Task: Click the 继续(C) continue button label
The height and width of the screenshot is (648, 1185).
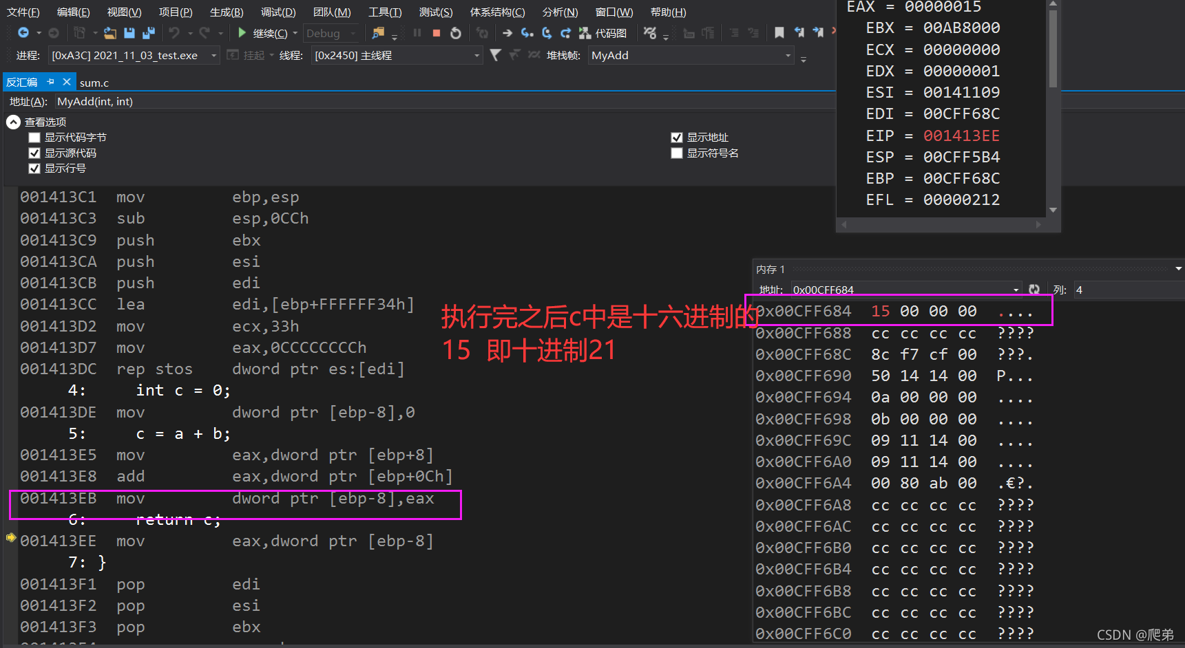Action: [270, 33]
